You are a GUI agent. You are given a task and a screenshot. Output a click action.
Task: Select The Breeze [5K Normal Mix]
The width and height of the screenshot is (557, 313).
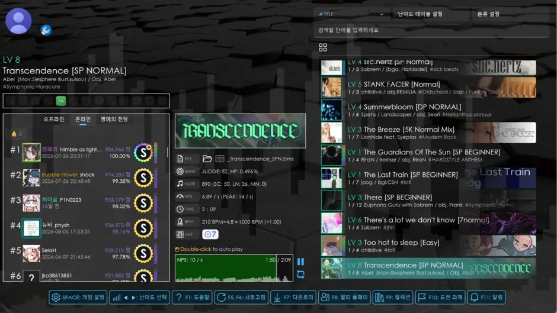428,133
